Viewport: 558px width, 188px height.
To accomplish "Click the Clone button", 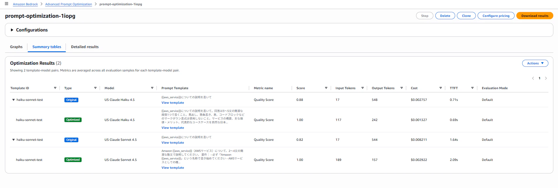I will pos(466,16).
